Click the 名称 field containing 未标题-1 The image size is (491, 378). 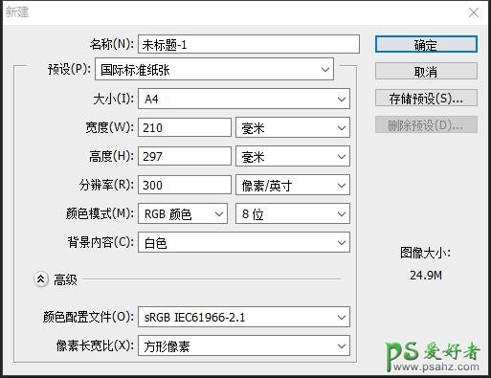tap(249, 44)
